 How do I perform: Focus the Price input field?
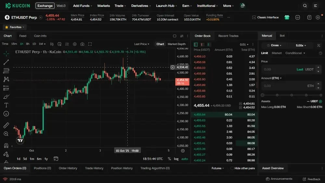(x=292, y=69)
